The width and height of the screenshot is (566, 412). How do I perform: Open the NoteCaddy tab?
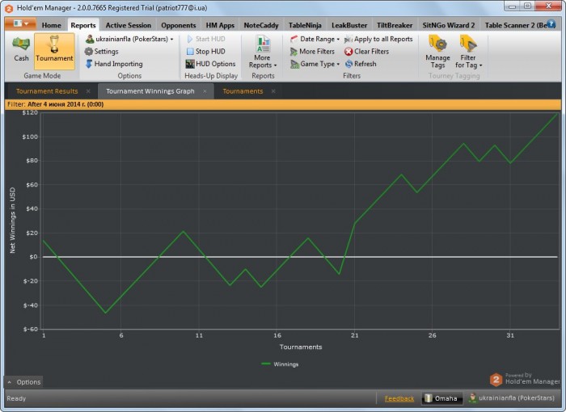261,25
